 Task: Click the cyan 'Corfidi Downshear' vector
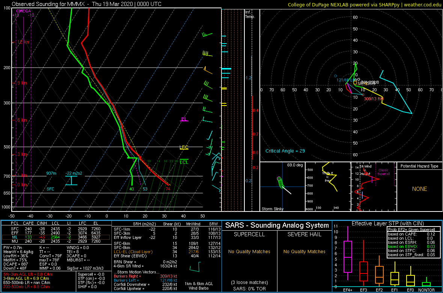pos(145,284)
